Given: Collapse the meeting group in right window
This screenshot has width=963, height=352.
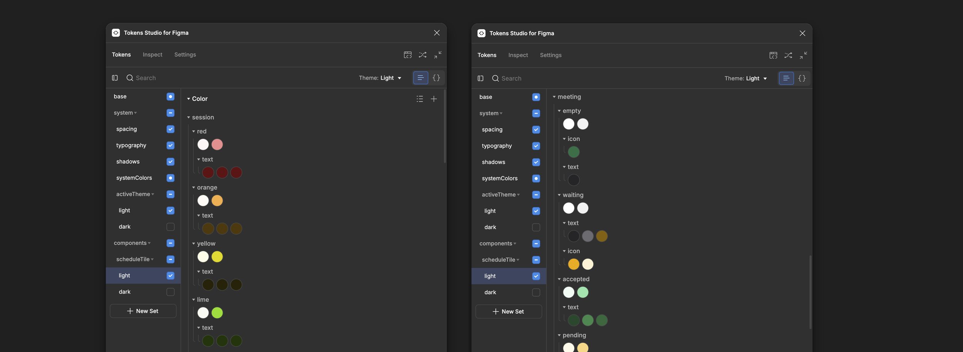Looking at the screenshot, I should click(554, 97).
